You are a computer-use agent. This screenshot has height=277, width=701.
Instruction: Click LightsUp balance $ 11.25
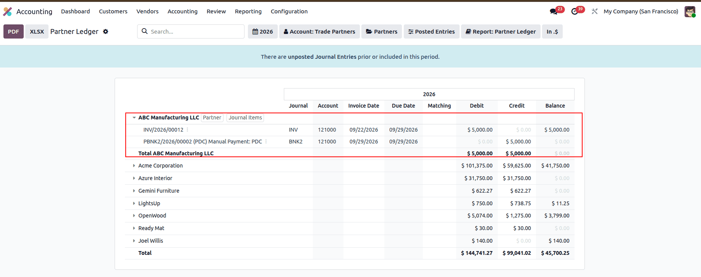[x=560, y=203]
